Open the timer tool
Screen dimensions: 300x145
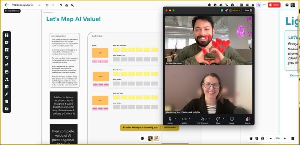[209, 5]
